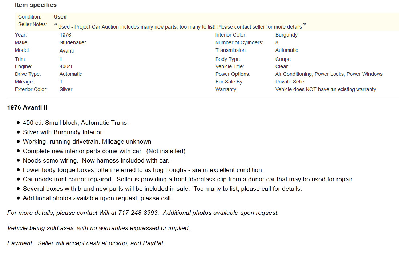This screenshot has width=399, height=275.
Task: Click the PayPal payment line
Action: click(86, 243)
